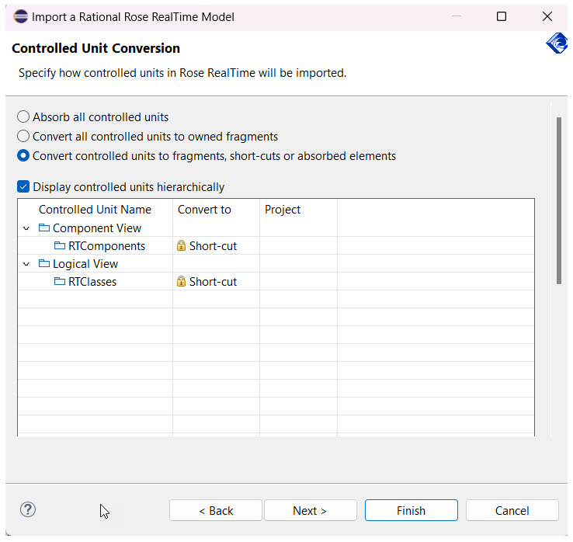The height and width of the screenshot is (542, 573).
Task: Go Back to the previous page
Action: [216, 511]
